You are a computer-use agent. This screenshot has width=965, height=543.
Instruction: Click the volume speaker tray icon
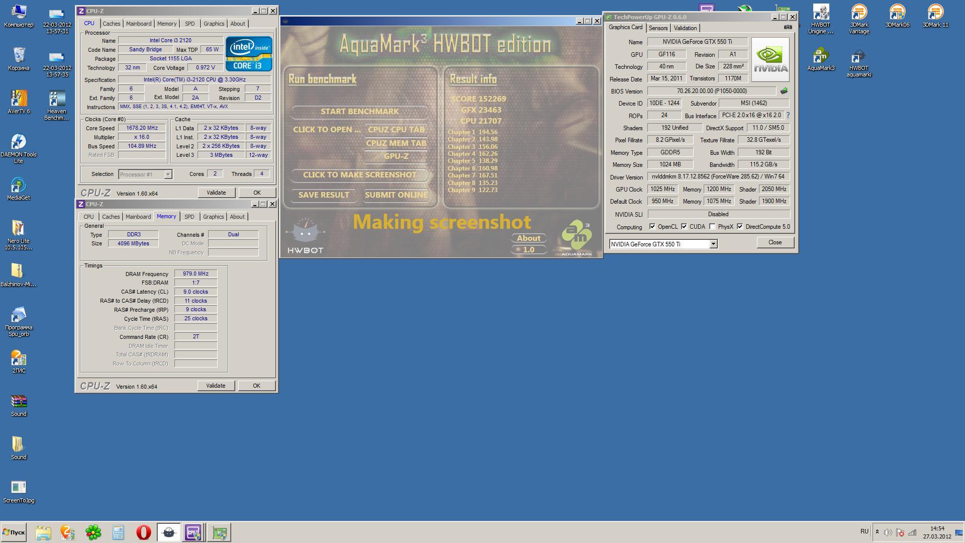pyautogui.click(x=888, y=532)
